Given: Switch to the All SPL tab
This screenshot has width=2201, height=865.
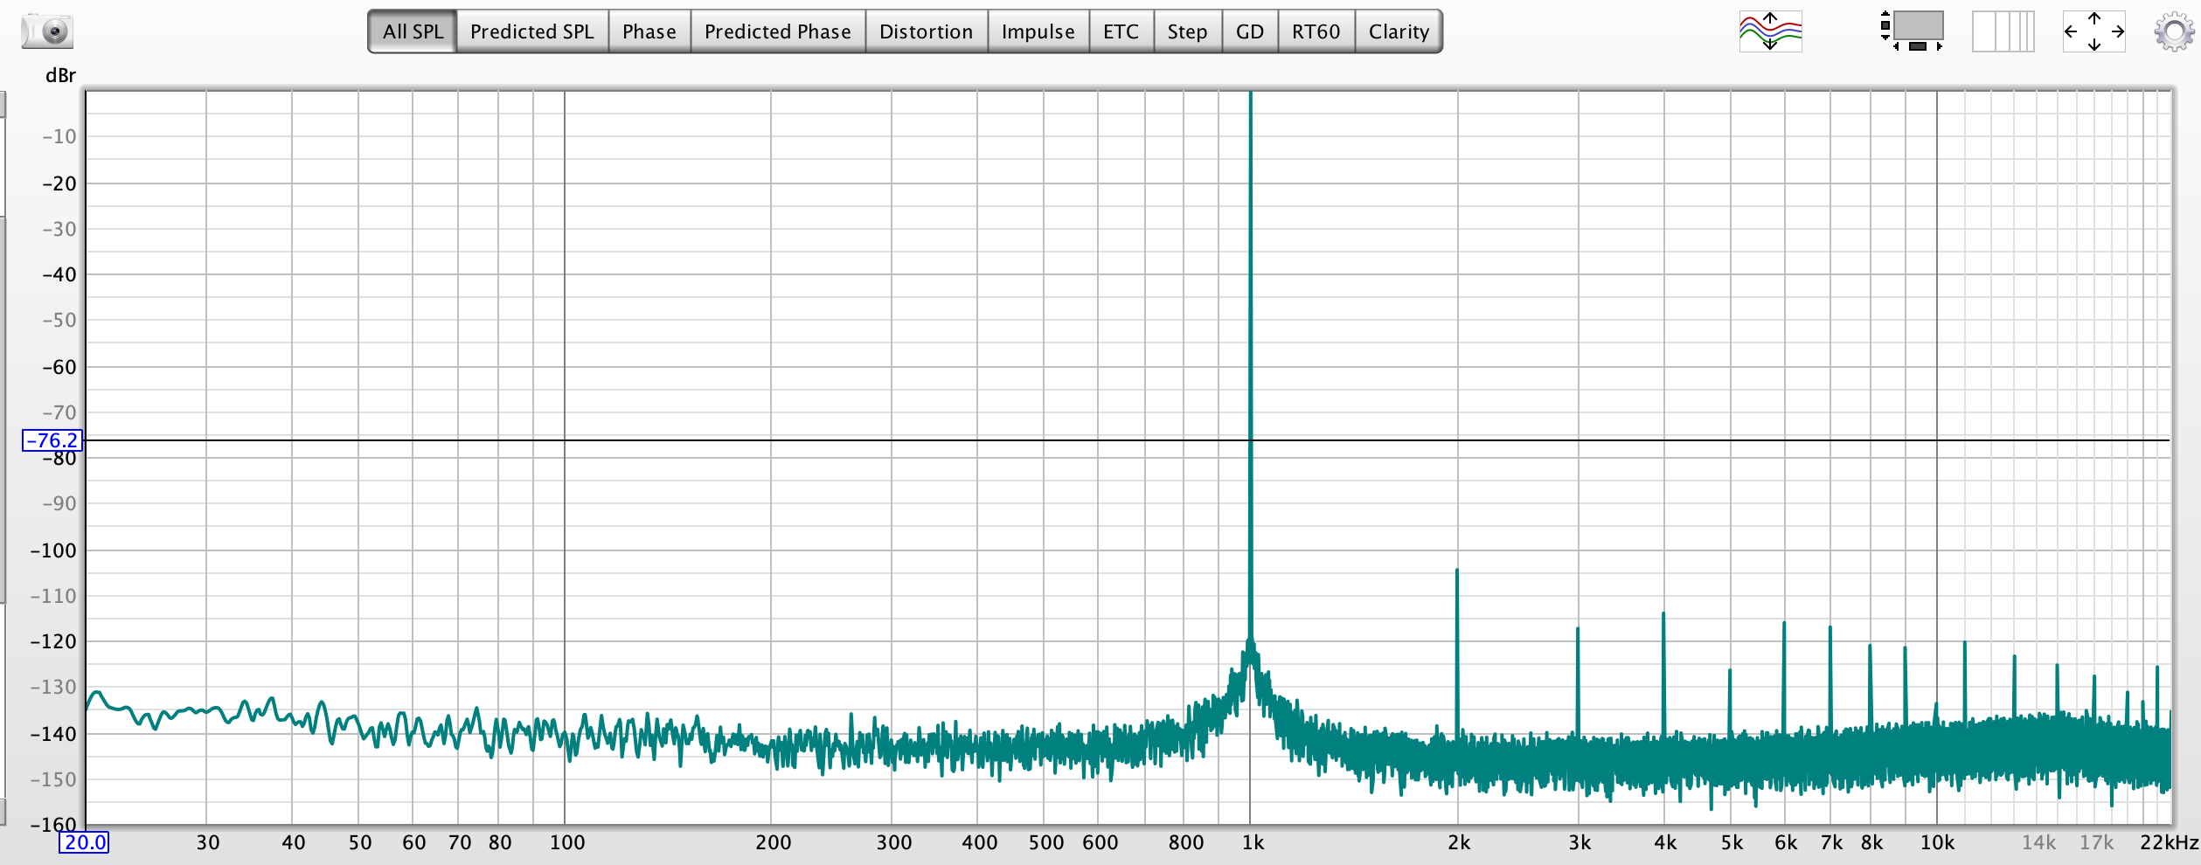Looking at the screenshot, I should click(x=413, y=31).
